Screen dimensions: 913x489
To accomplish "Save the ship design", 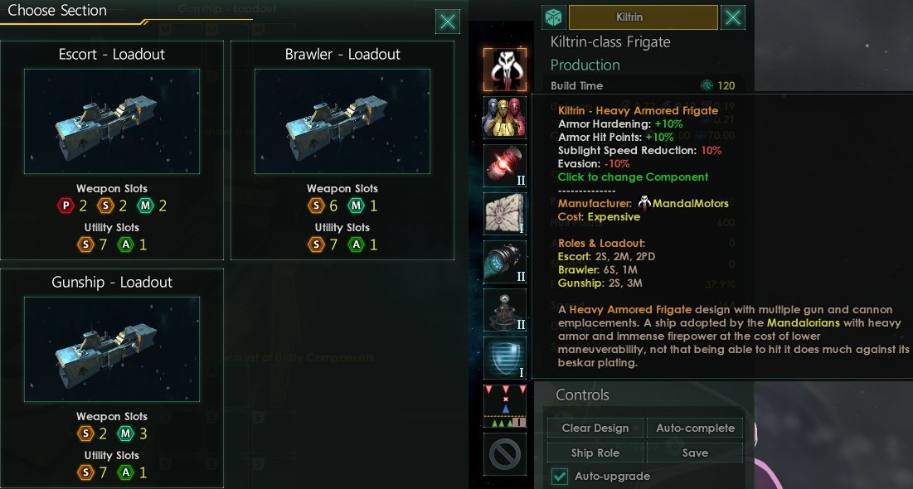I will pos(695,453).
